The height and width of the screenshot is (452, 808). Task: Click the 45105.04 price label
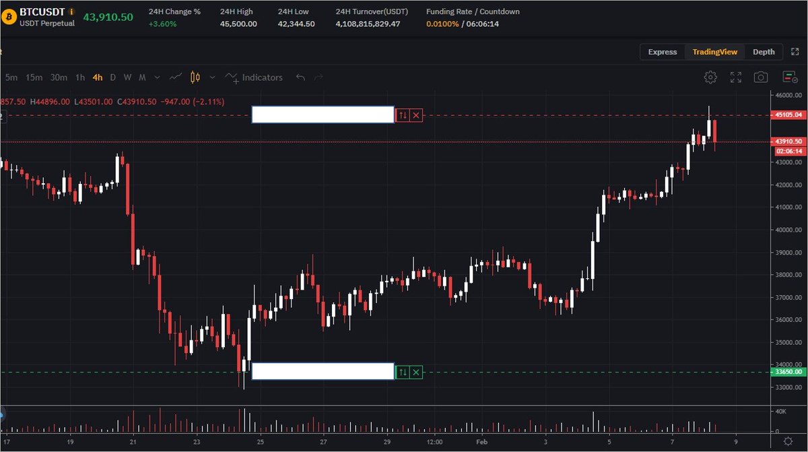click(788, 116)
